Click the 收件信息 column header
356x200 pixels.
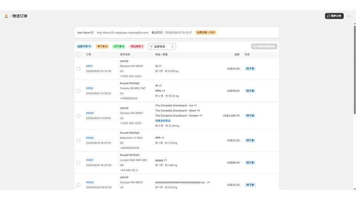click(x=125, y=54)
